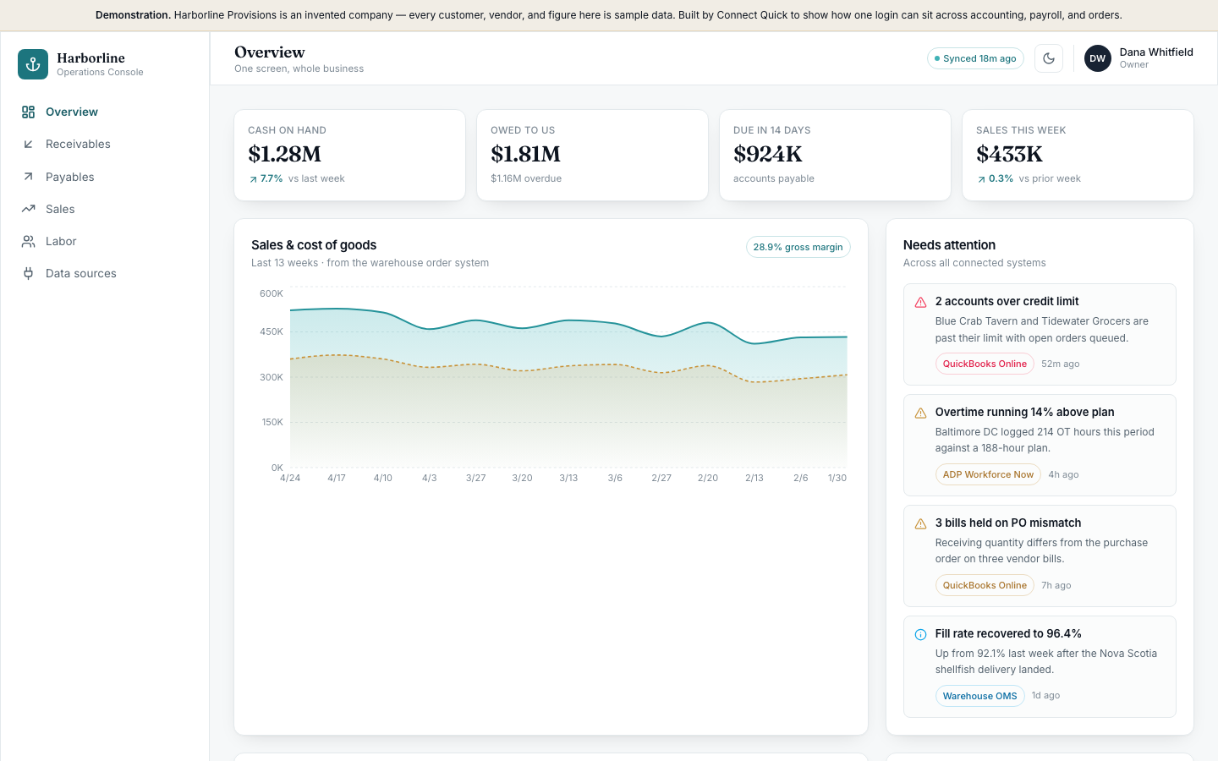Image resolution: width=1218 pixels, height=761 pixels.
Task: Click the red warning icon on credit limit alert
Action: coord(920,302)
